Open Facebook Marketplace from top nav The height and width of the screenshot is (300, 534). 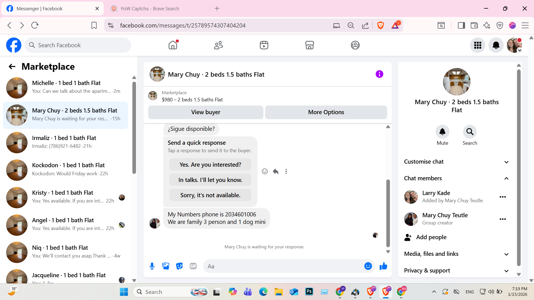(310, 45)
